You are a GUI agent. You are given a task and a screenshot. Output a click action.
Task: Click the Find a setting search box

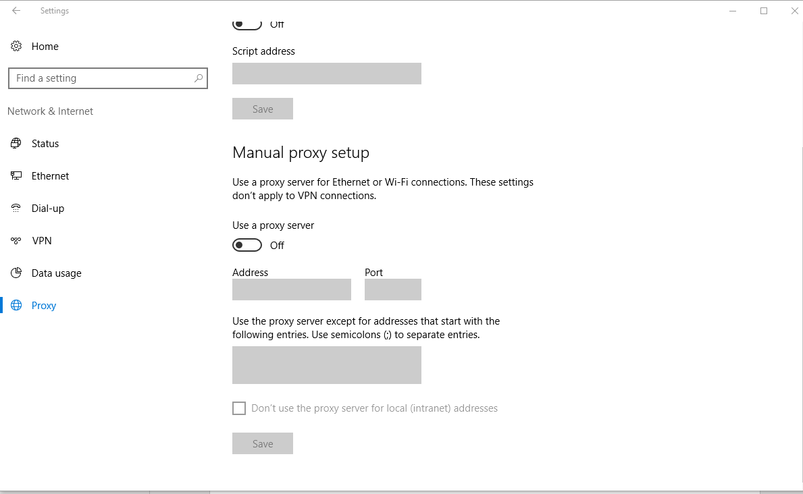click(108, 78)
